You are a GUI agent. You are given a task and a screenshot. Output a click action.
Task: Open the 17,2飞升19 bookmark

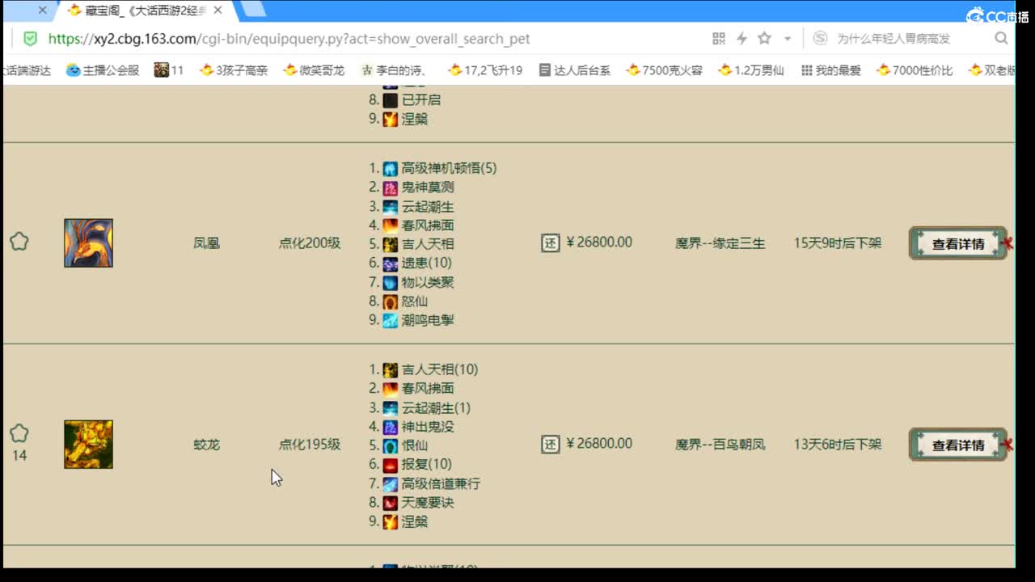click(485, 70)
